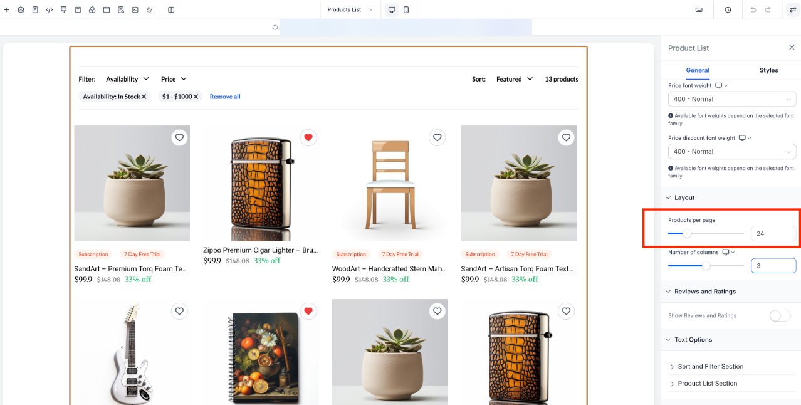Adjust the Number of columns slider
Image resolution: width=801 pixels, height=405 pixels.
(x=706, y=266)
